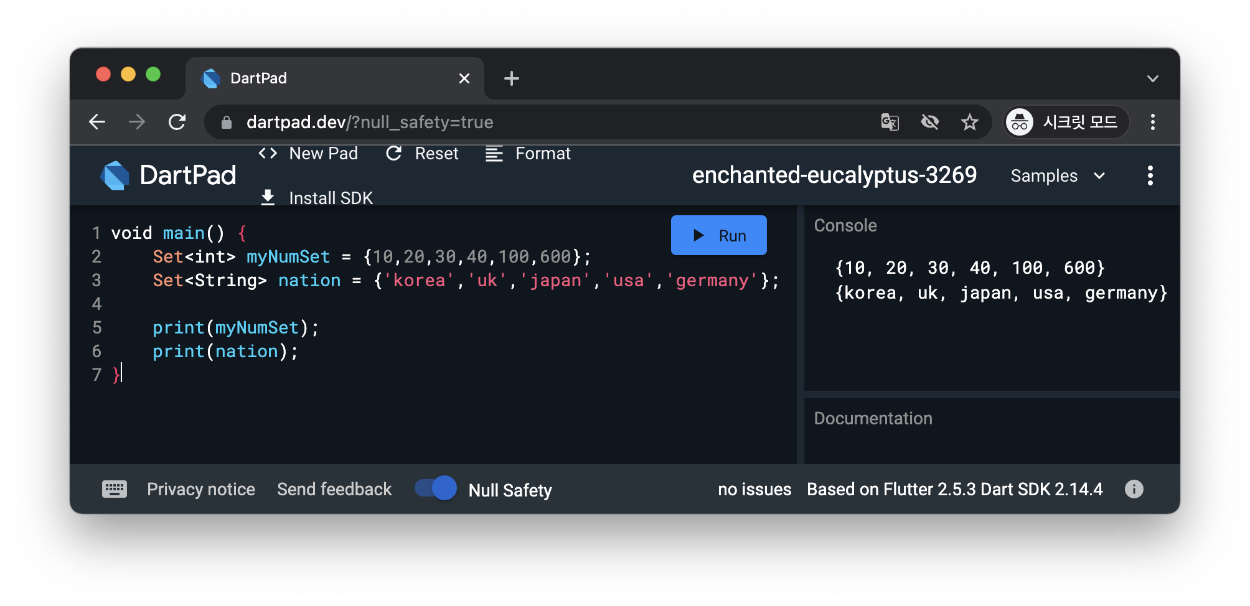This screenshot has width=1250, height=606.
Task: Click code line 2 defining myNumSet
Action: click(372, 257)
